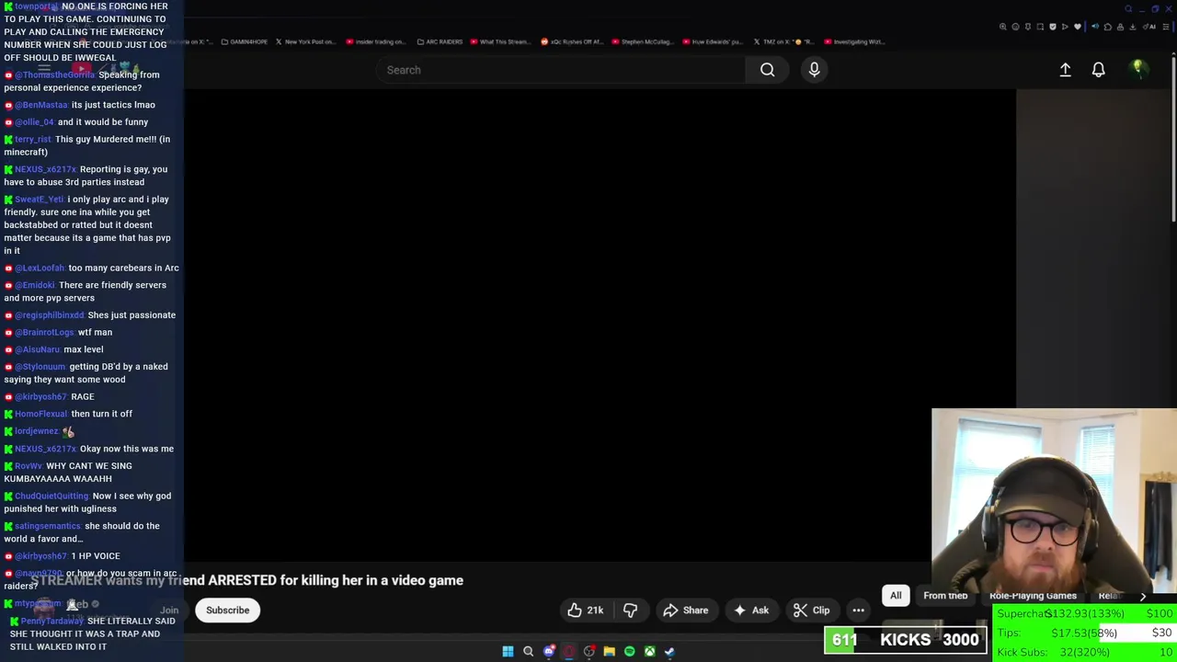The width and height of the screenshot is (1177, 662).
Task: Open the TMZ on X bookmark
Action: [x=783, y=41]
